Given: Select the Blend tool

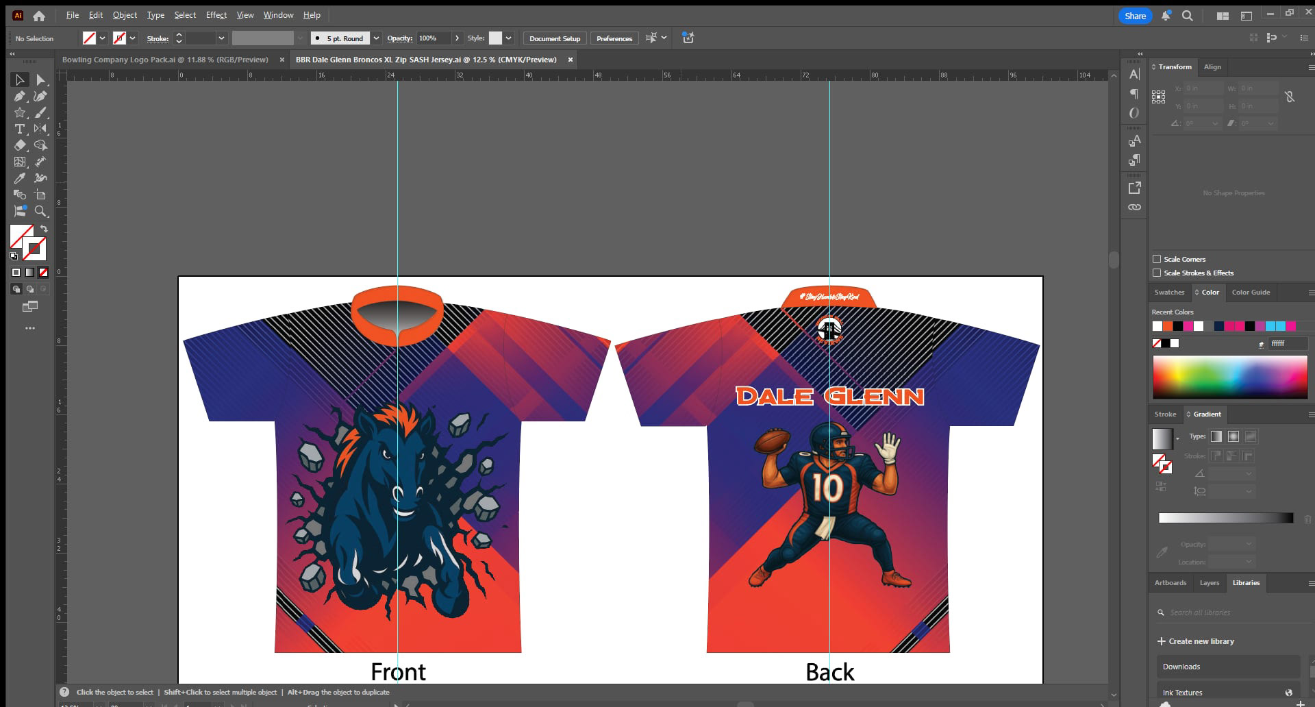Looking at the screenshot, I should pyautogui.click(x=20, y=195).
